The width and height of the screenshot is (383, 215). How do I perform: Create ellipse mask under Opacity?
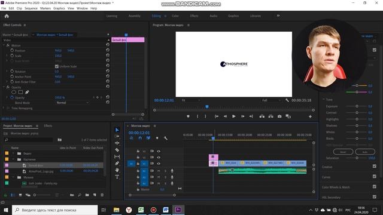(14, 92)
